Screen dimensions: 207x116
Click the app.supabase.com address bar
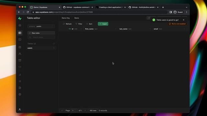(100, 12)
